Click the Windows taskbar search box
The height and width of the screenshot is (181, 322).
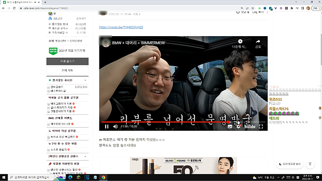click(x=37, y=177)
